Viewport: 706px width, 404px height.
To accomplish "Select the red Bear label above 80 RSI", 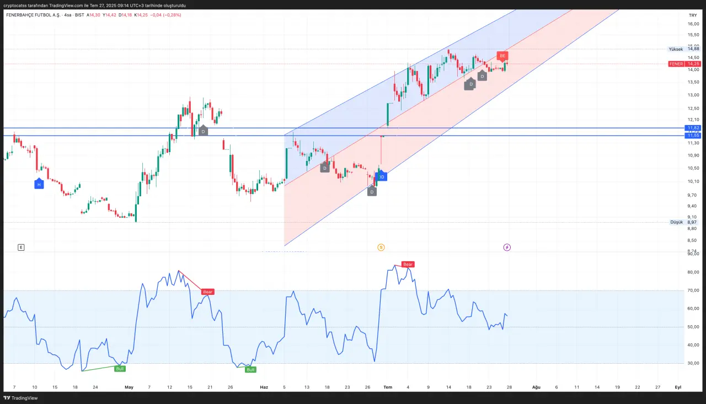I will point(408,265).
